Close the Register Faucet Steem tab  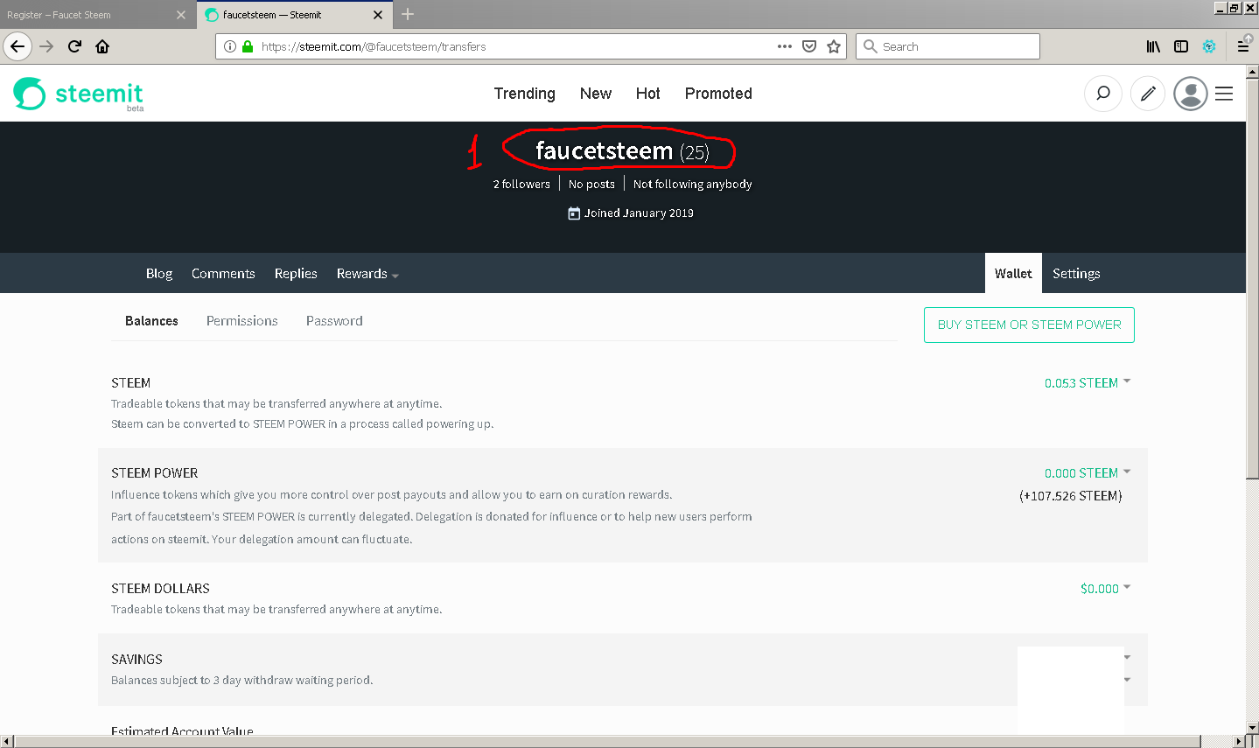pyautogui.click(x=181, y=15)
